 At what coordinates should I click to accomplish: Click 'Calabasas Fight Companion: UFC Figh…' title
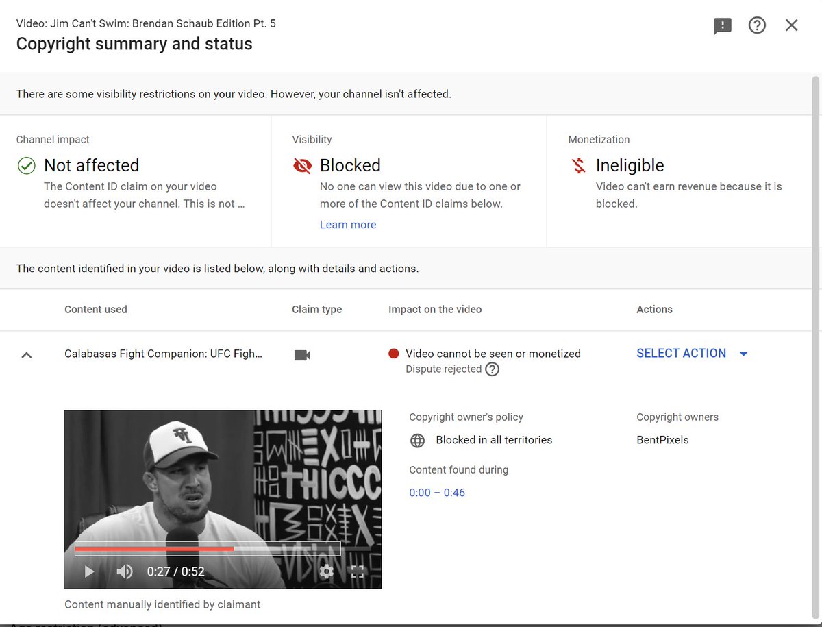tap(163, 354)
